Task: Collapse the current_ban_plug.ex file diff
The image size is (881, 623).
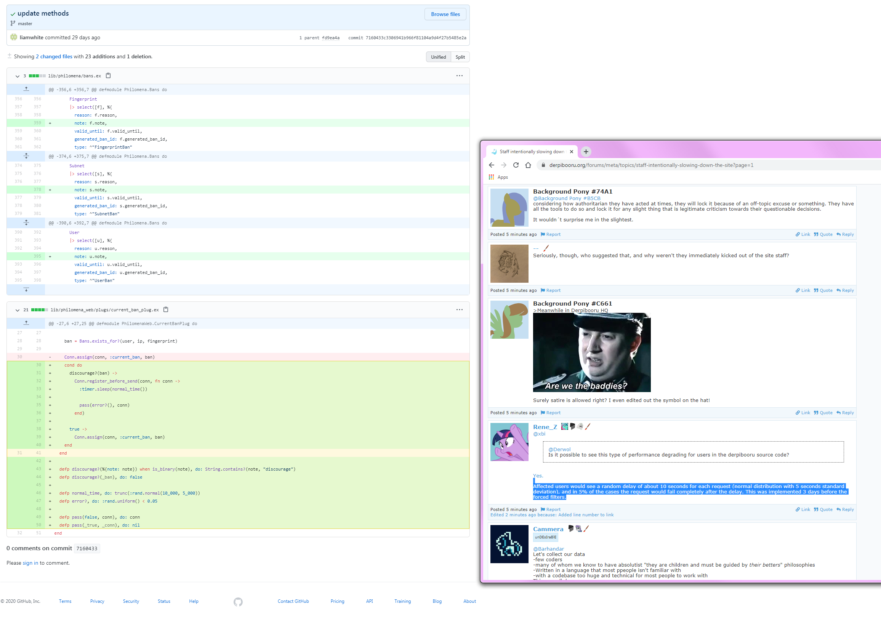Action: point(17,310)
